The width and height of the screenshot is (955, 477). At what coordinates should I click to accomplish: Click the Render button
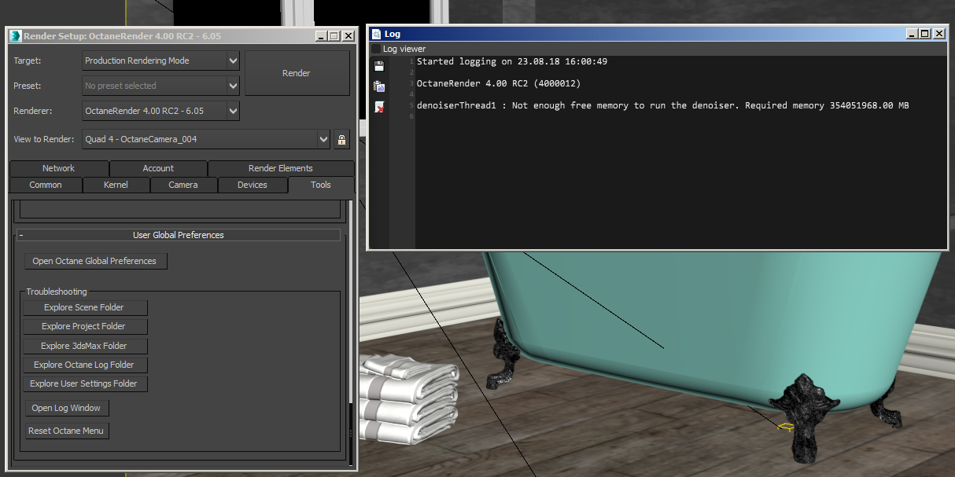297,73
